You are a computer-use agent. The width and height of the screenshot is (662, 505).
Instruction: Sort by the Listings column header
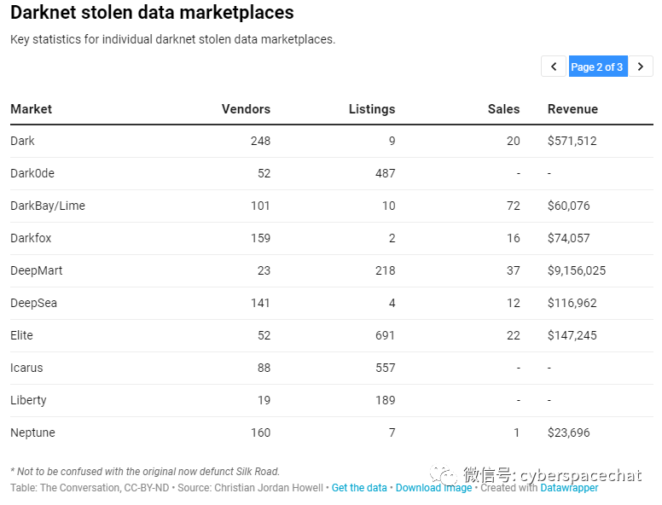(372, 109)
